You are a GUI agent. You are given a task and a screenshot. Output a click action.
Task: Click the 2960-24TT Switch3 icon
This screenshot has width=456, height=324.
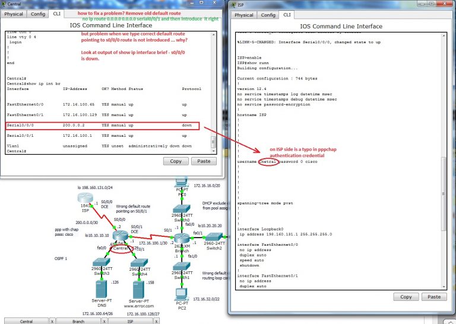coord(101,262)
